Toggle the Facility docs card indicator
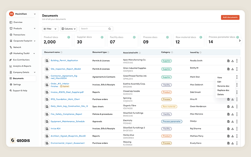This screenshot has width=251, height=157. (134, 37)
